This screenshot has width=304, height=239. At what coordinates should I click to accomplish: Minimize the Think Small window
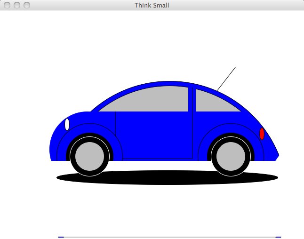click(x=17, y=5)
